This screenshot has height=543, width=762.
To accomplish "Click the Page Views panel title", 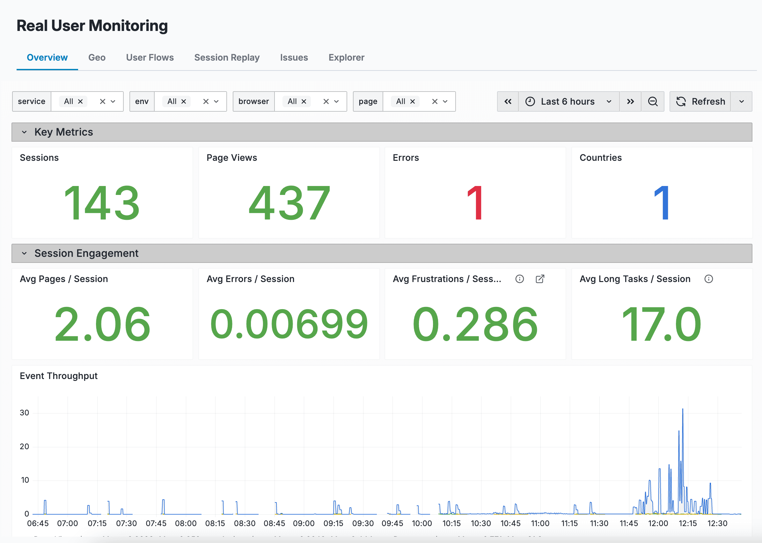I will (232, 158).
